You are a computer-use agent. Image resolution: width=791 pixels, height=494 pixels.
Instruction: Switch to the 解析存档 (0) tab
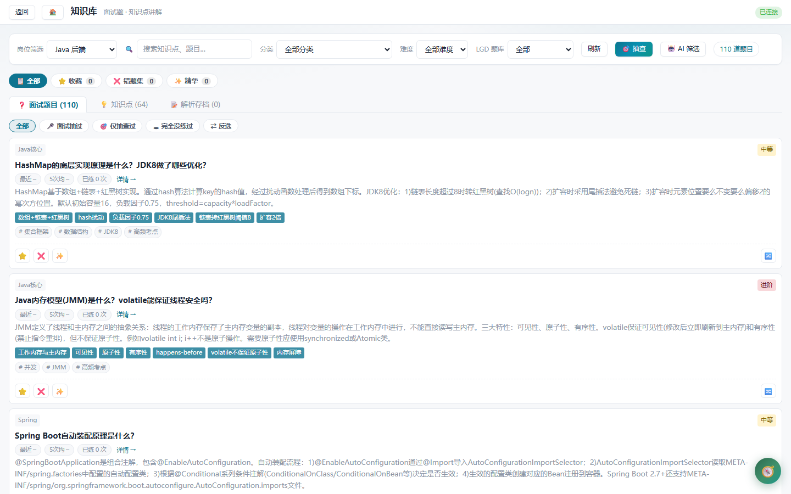pos(195,104)
